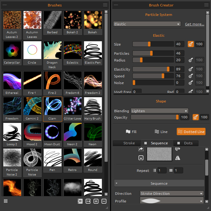Expand the Stroke Direction dropdown

point(172,194)
